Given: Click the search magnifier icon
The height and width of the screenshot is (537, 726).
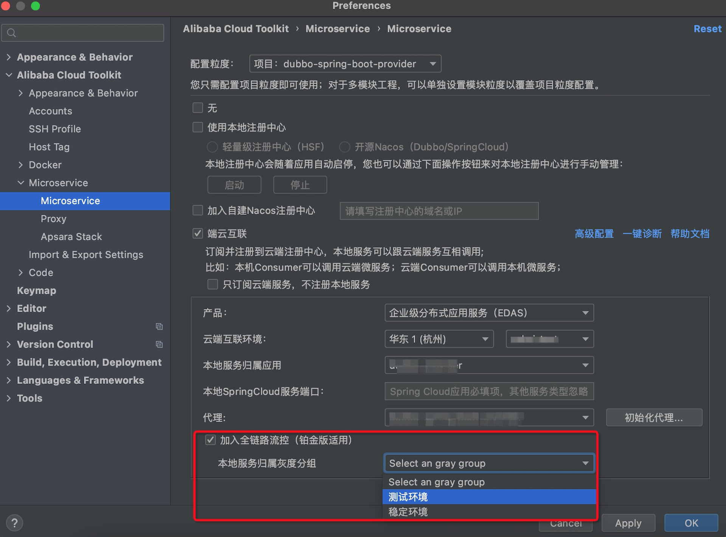Looking at the screenshot, I should (x=12, y=33).
